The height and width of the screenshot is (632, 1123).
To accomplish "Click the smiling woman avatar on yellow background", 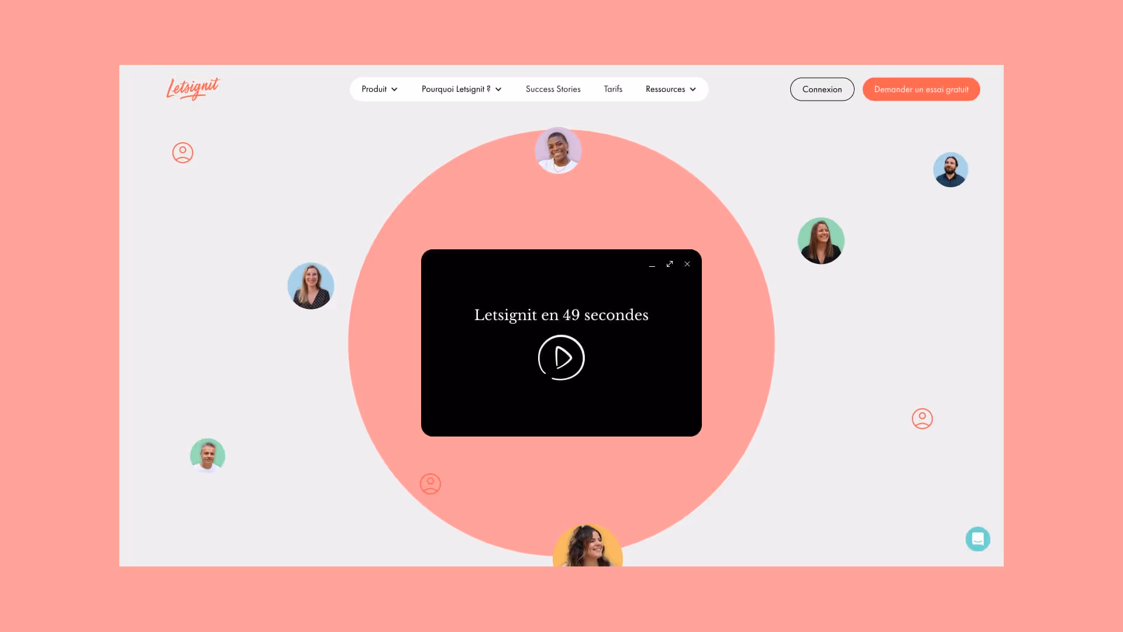I will (x=587, y=547).
